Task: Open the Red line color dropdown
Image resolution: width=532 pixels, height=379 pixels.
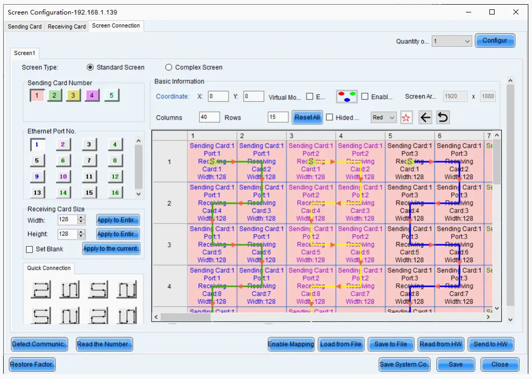Action: coord(384,118)
